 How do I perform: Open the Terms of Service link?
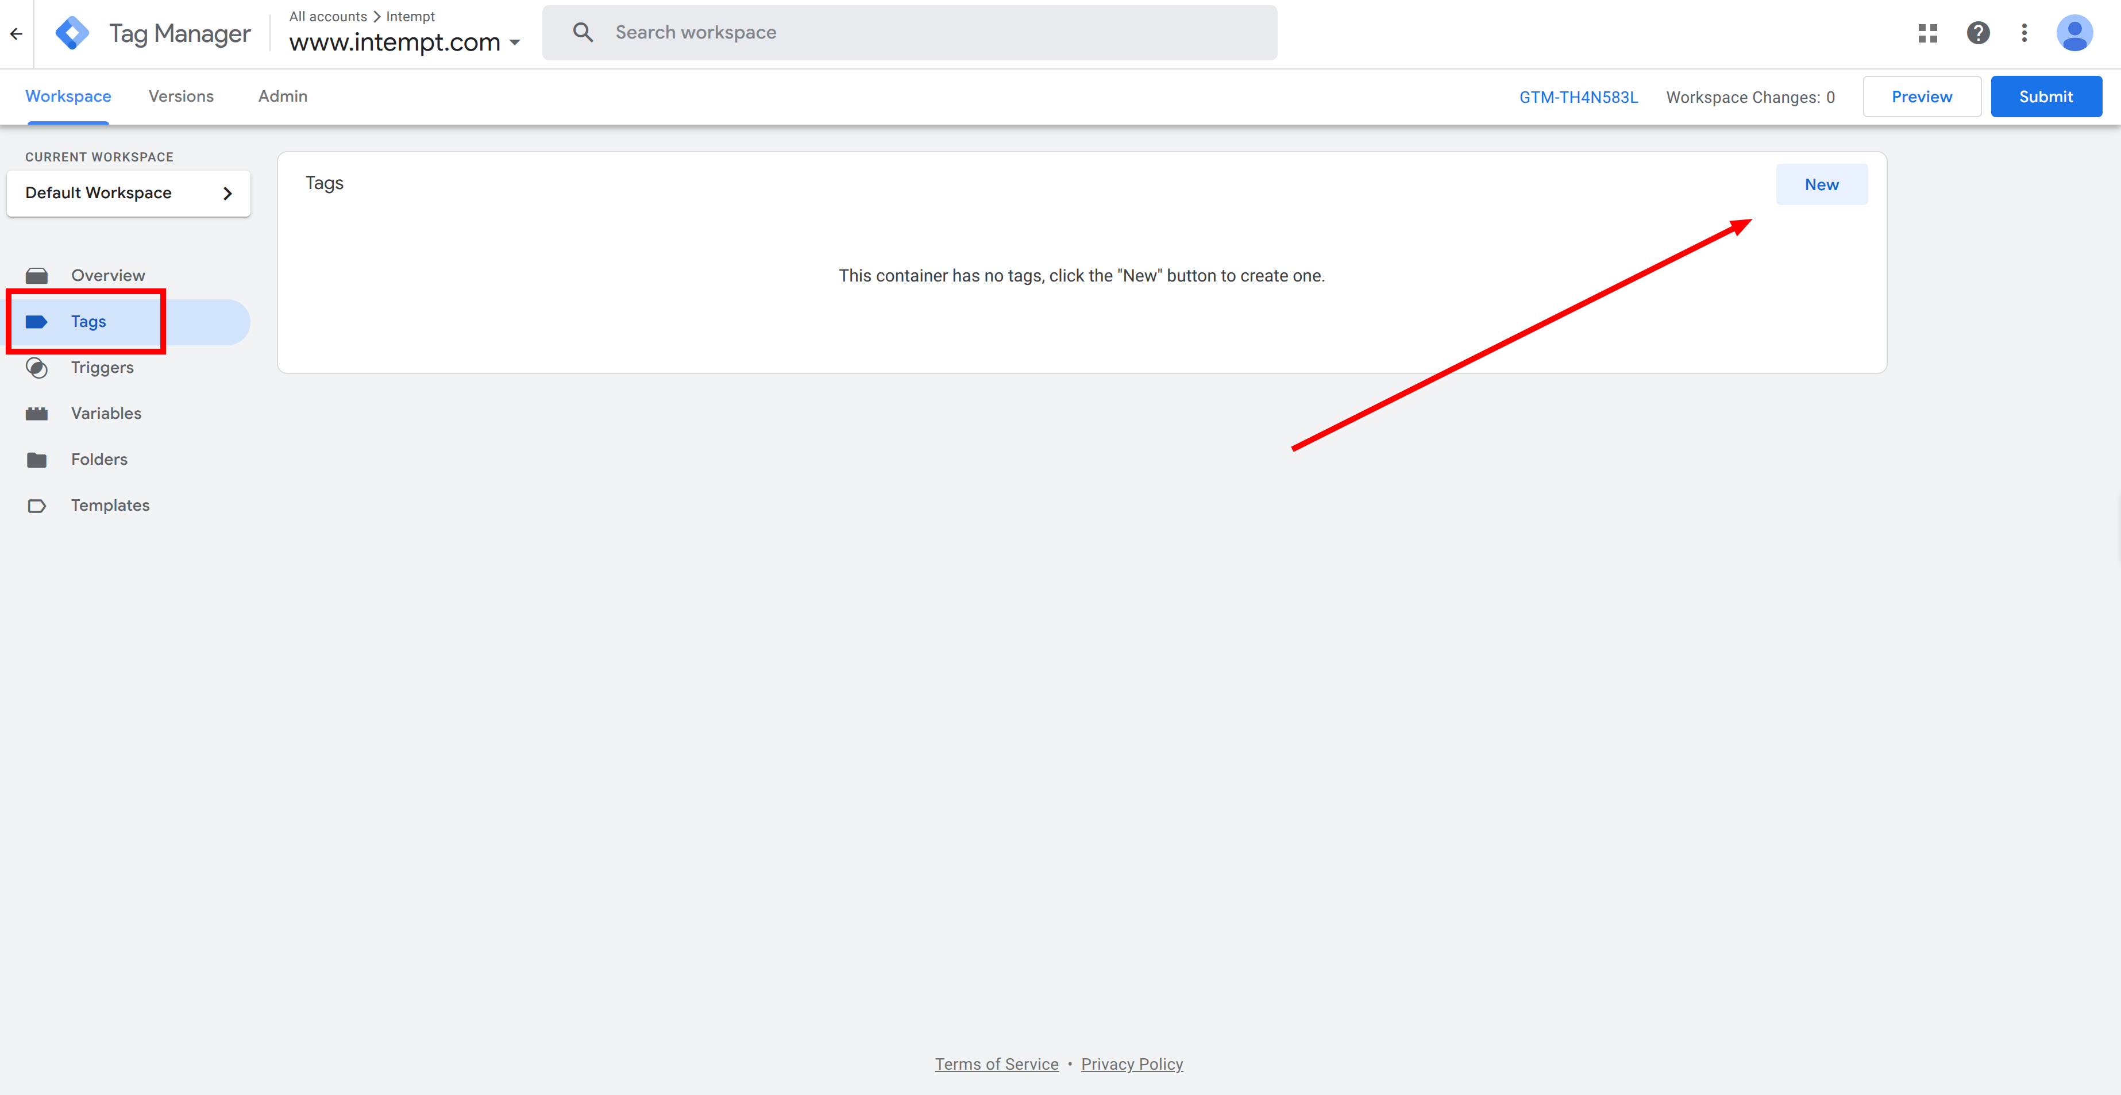(996, 1064)
